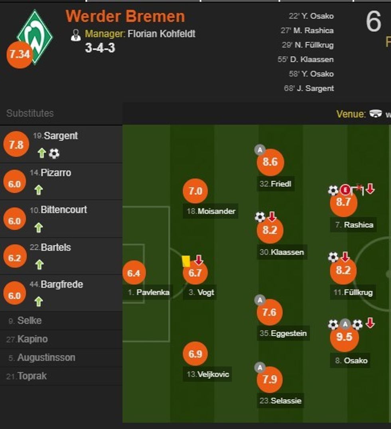The width and height of the screenshot is (391, 429).
Task: Open manager Florian Kohfeldt's profile
Action: (x=161, y=34)
